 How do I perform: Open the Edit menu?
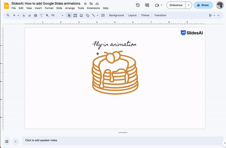point(21,8)
